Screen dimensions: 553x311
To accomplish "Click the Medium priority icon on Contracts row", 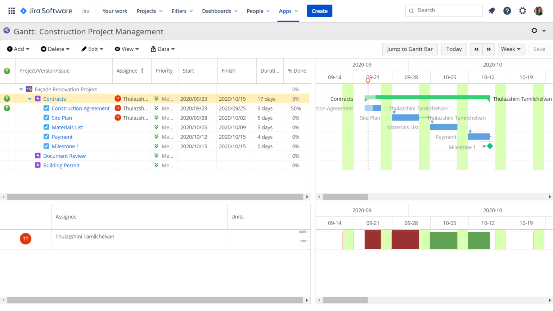I will point(156,99).
